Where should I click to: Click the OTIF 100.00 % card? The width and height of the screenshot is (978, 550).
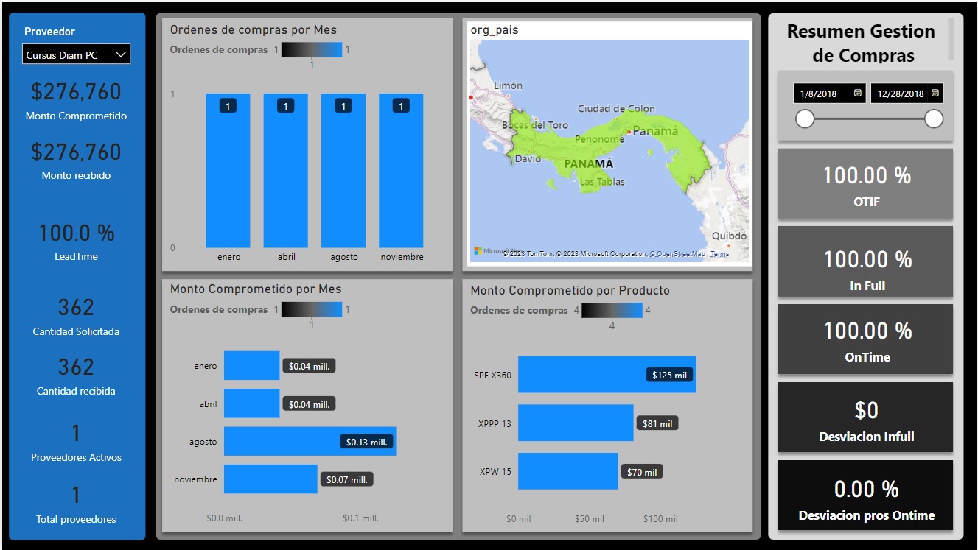pos(865,184)
